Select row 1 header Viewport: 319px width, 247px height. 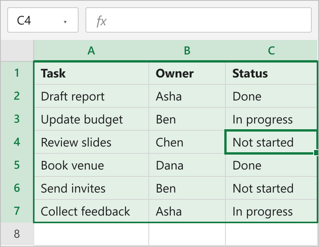(x=17, y=73)
